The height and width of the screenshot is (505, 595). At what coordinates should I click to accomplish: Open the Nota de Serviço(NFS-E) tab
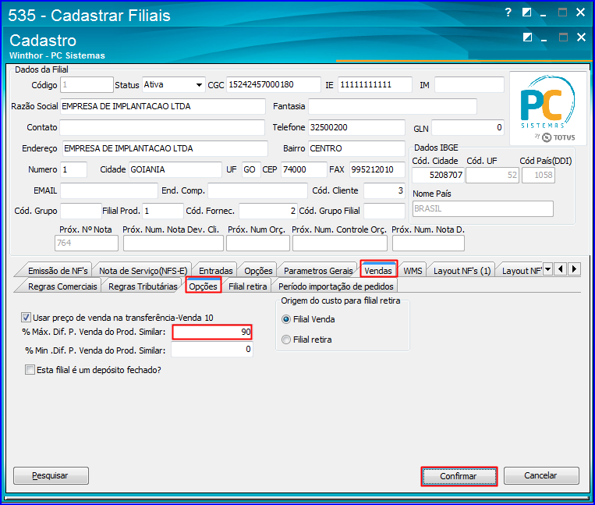pyautogui.click(x=143, y=271)
